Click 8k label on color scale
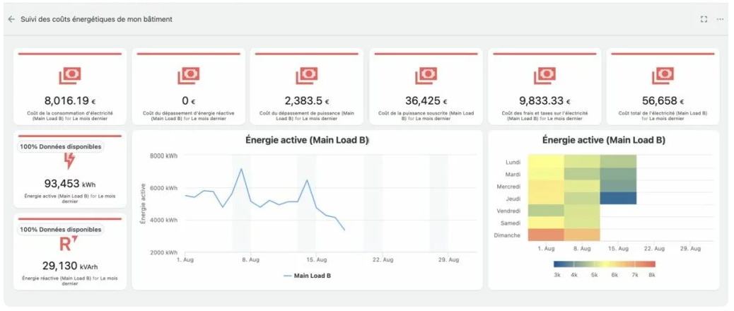The height and width of the screenshot is (311, 734). tap(651, 276)
